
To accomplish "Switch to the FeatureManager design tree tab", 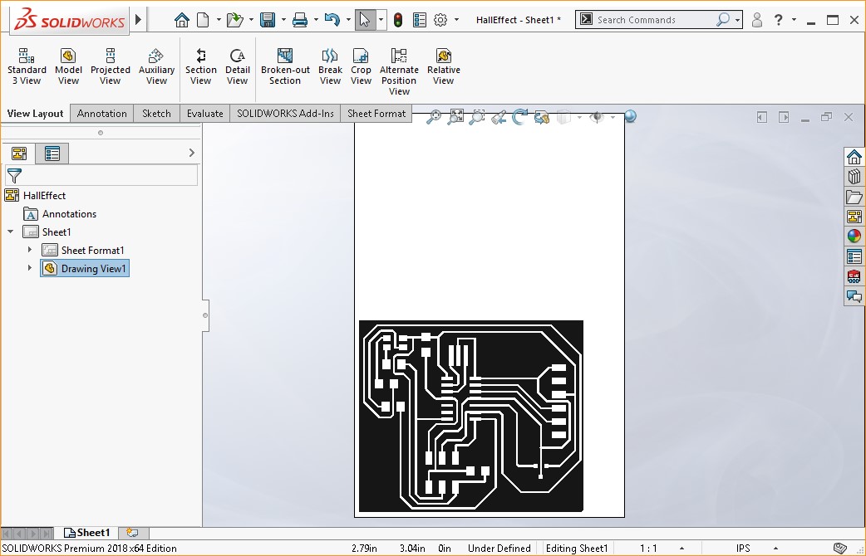I will 19,154.
